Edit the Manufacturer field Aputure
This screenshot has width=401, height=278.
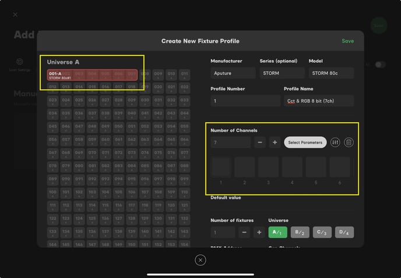pyautogui.click(x=233, y=73)
